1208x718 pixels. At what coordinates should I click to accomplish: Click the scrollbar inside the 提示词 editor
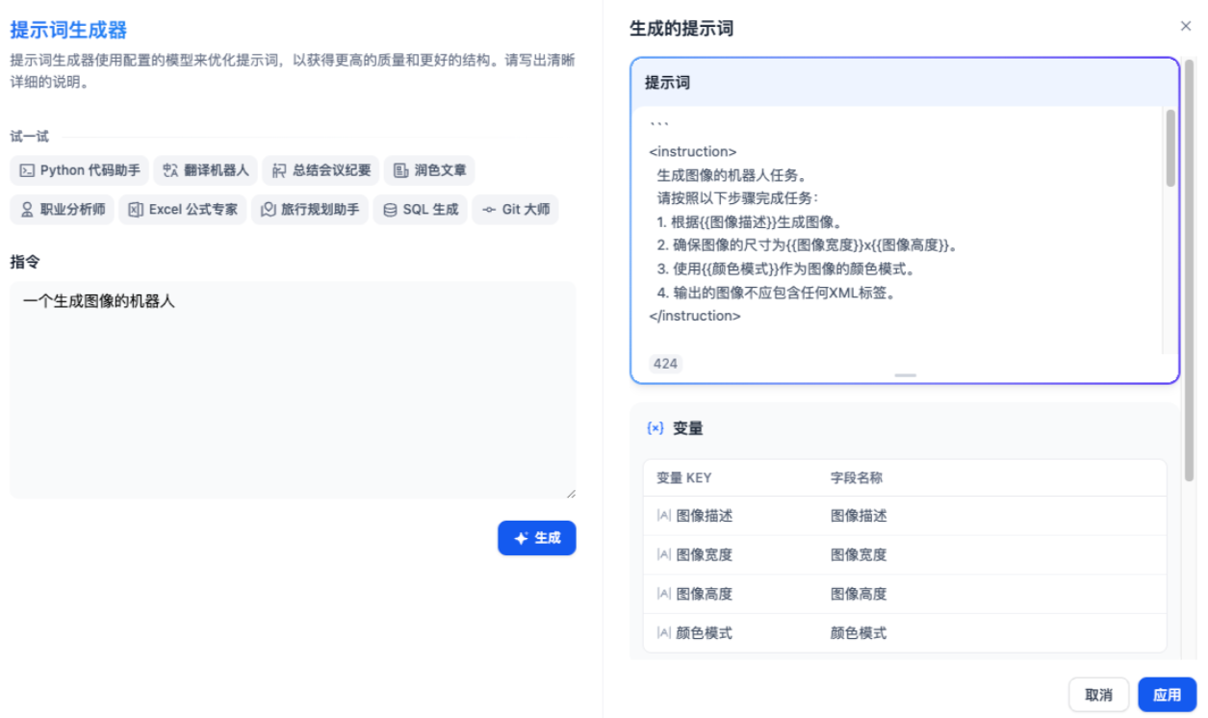pos(1170,148)
